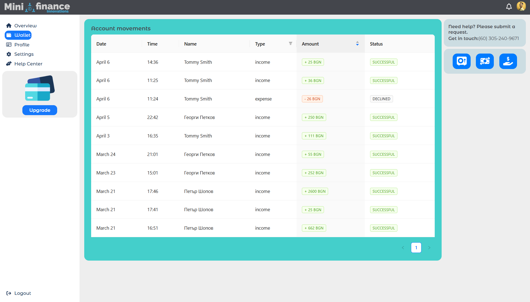This screenshot has width=530, height=302.
Task: Click the safe deposit icon button
Action: pos(462,61)
